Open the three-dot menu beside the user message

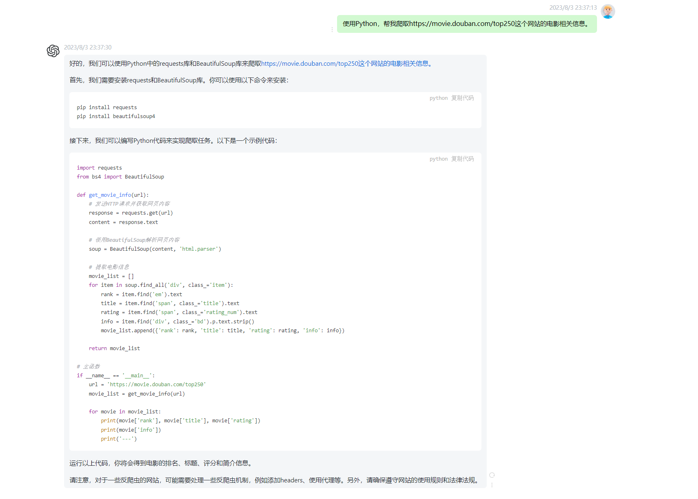pos(332,30)
